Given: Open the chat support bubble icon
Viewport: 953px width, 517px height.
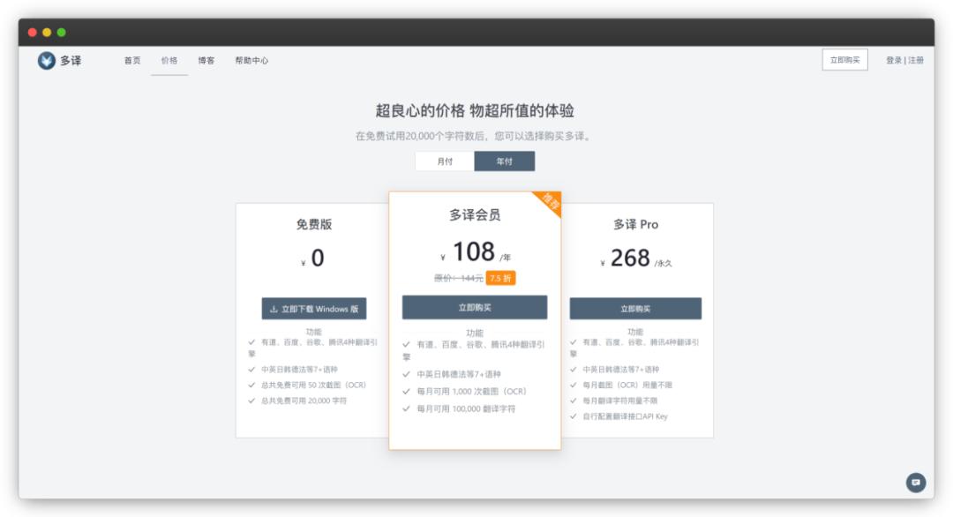Looking at the screenshot, I should (x=915, y=483).
